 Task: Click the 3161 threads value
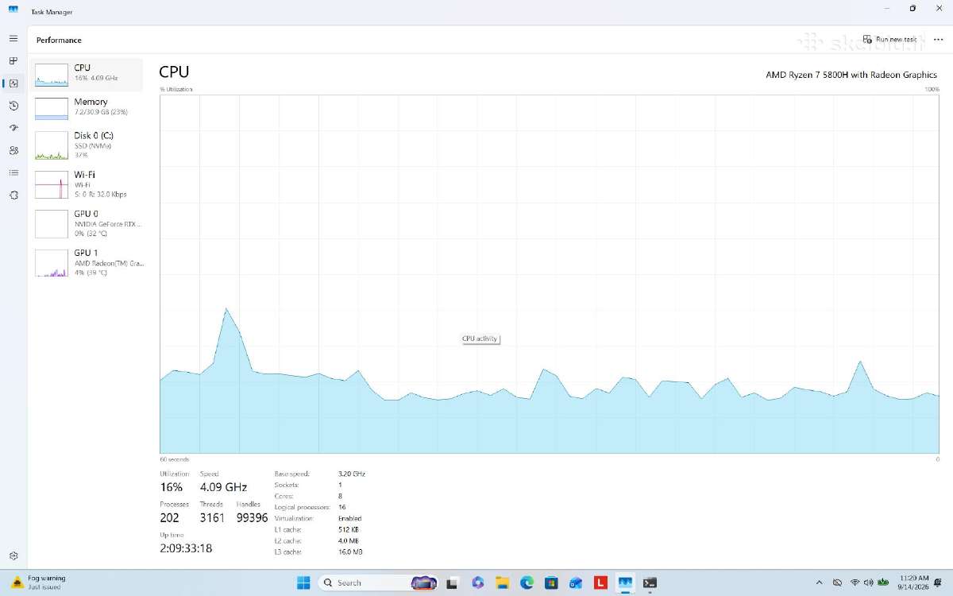tap(212, 517)
